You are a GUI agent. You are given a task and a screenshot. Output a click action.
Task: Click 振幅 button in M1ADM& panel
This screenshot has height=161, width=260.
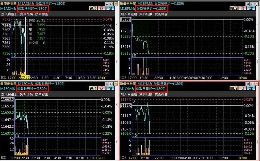[93, 8]
